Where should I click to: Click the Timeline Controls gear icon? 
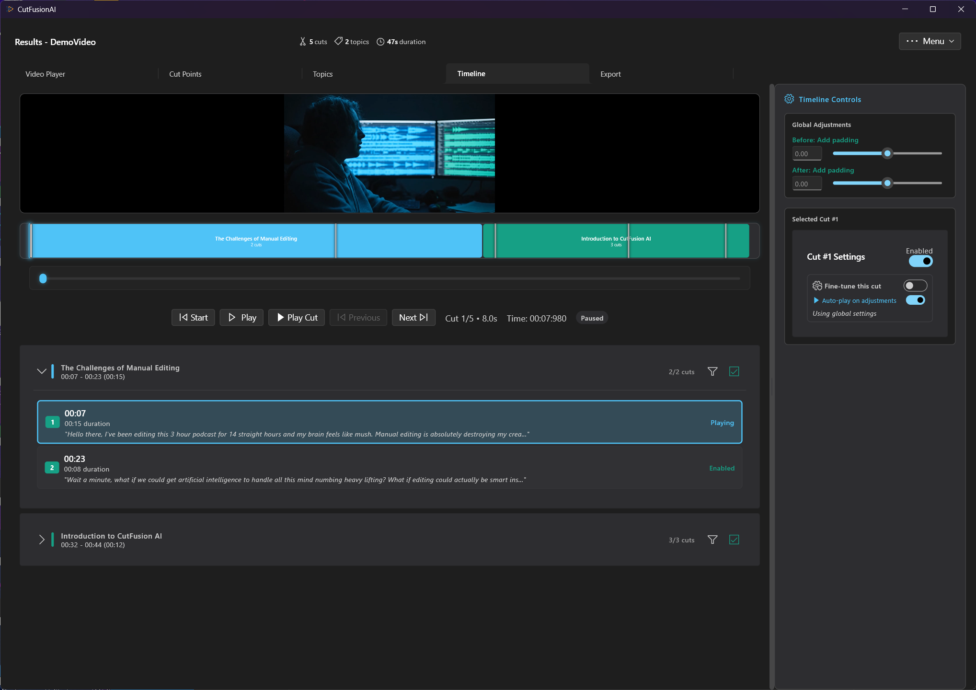click(x=789, y=99)
